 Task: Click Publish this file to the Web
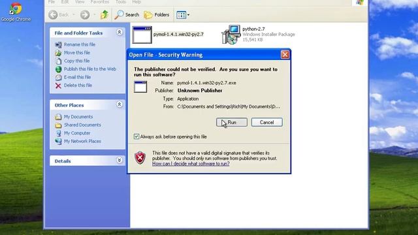pyautogui.click(x=90, y=69)
